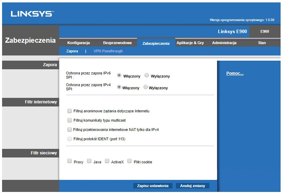The height and width of the screenshot is (194, 283).
Task: Open the Konfiguracja tab
Action: (x=78, y=43)
